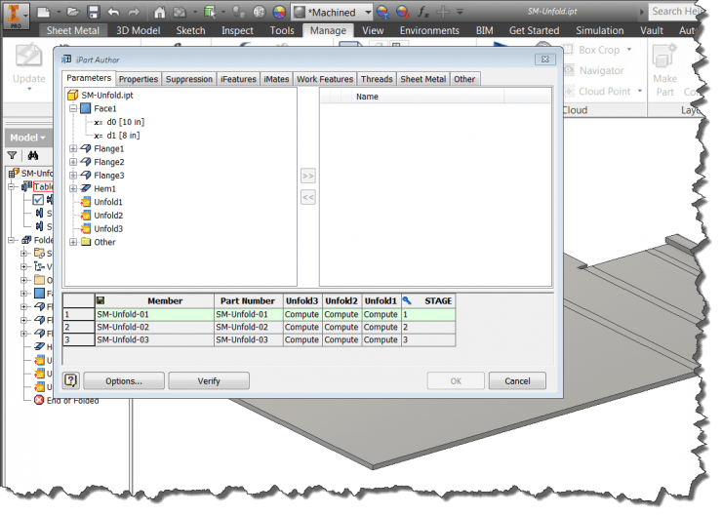
Task: Click the Options... button
Action: (x=124, y=381)
